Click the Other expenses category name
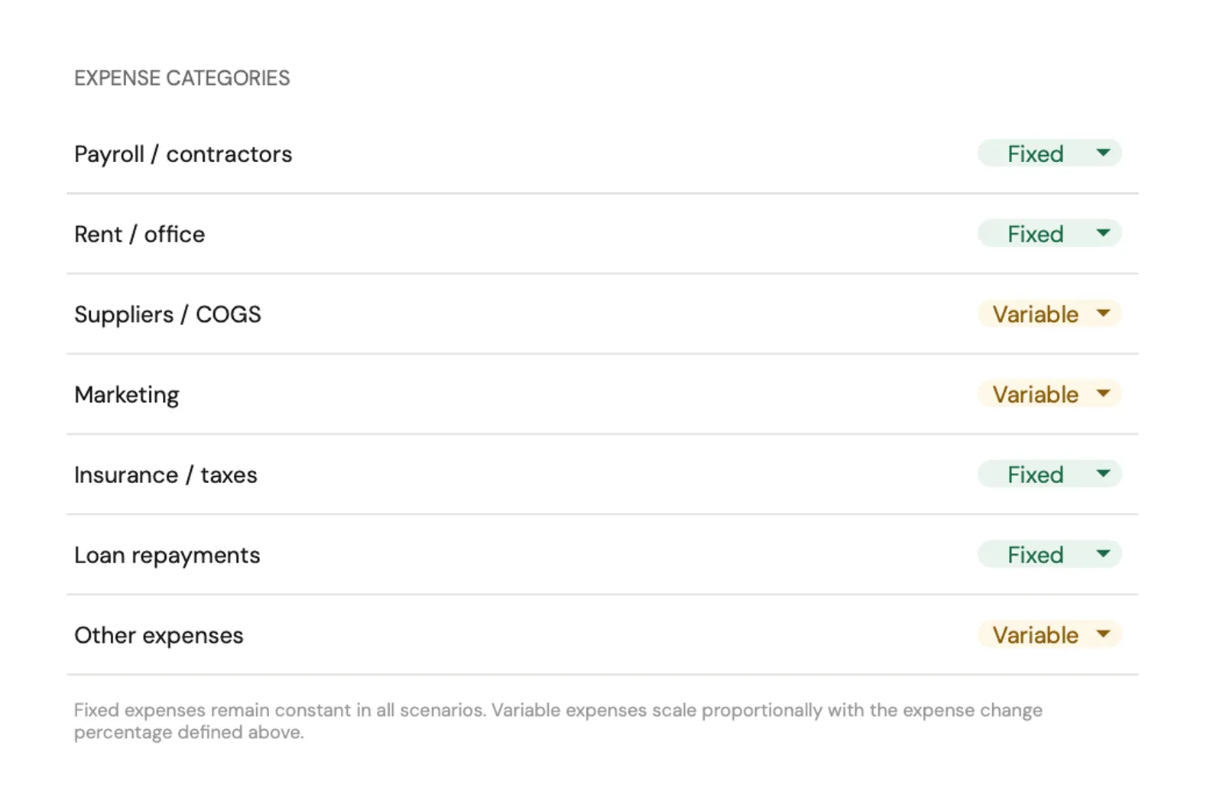The width and height of the screenshot is (1223, 804). point(158,635)
